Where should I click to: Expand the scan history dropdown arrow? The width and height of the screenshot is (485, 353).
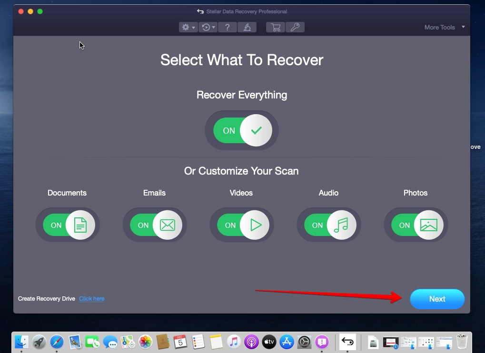[213, 28]
